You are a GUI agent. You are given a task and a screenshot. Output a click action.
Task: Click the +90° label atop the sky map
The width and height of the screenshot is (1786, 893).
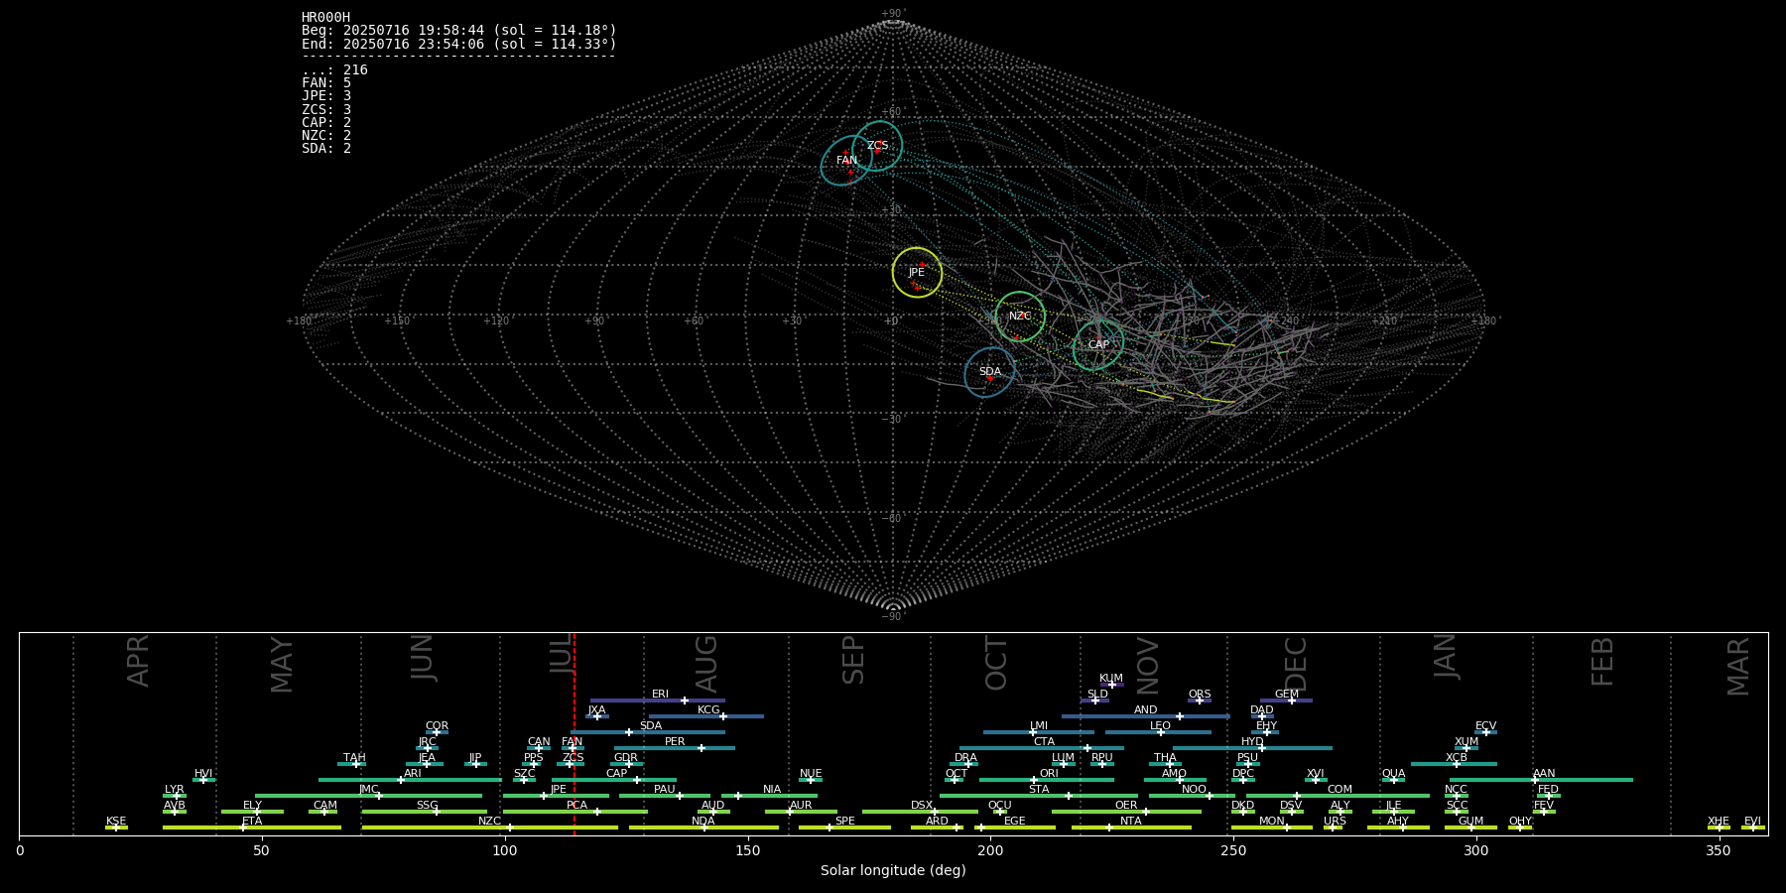pos(893,14)
